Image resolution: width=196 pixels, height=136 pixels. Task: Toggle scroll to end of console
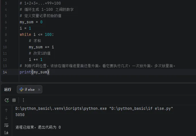pyautogui.click(x=6, y=132)
